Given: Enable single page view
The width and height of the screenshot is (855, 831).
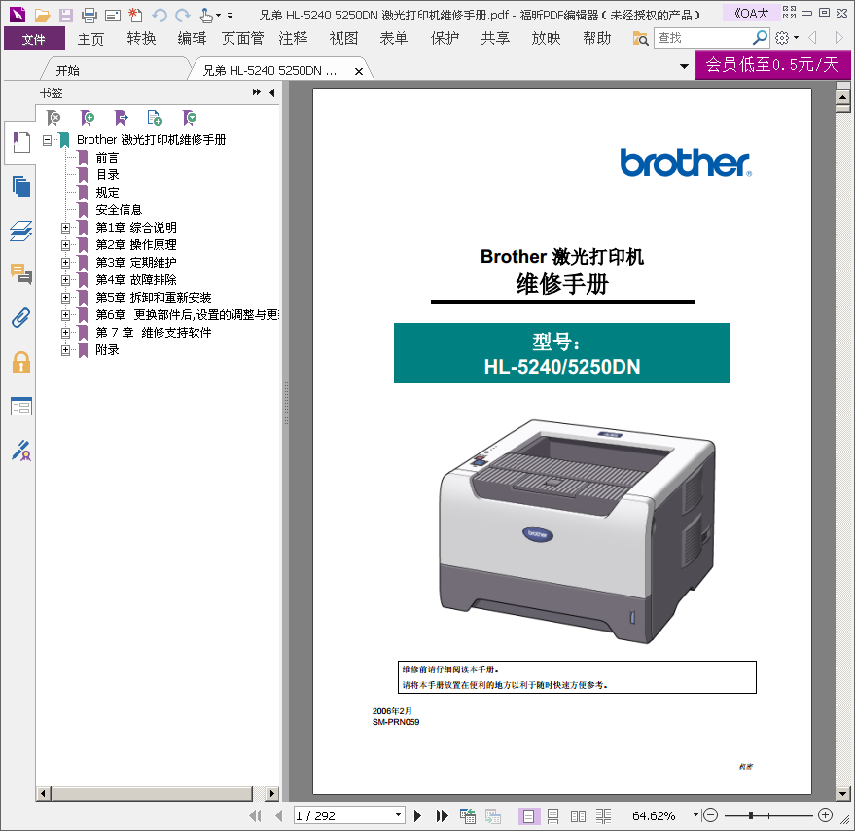Looking at the screenshot, I should [528, 816].
